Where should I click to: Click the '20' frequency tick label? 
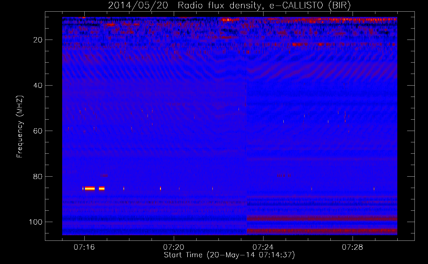pos(38,40)
